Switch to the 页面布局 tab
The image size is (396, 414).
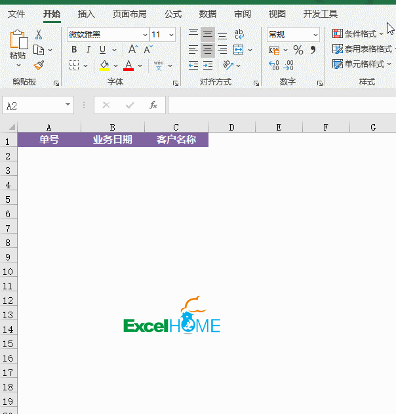130,14
